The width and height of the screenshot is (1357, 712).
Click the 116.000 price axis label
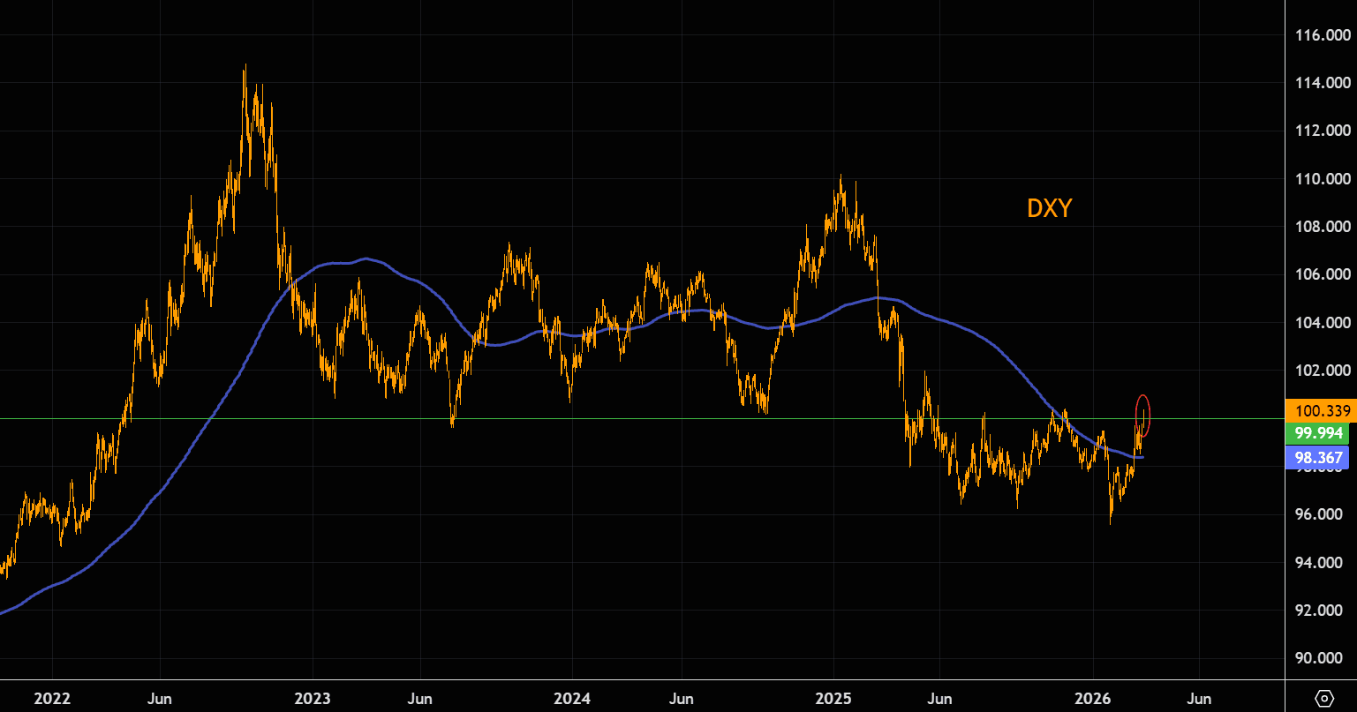click(1321, 35)
